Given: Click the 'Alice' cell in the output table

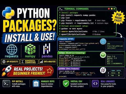Looking at the screenshot, I should pos(113,73).
